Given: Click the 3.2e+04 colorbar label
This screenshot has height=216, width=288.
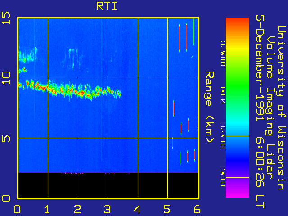Looking at the screenshot, I should [223, 54].
